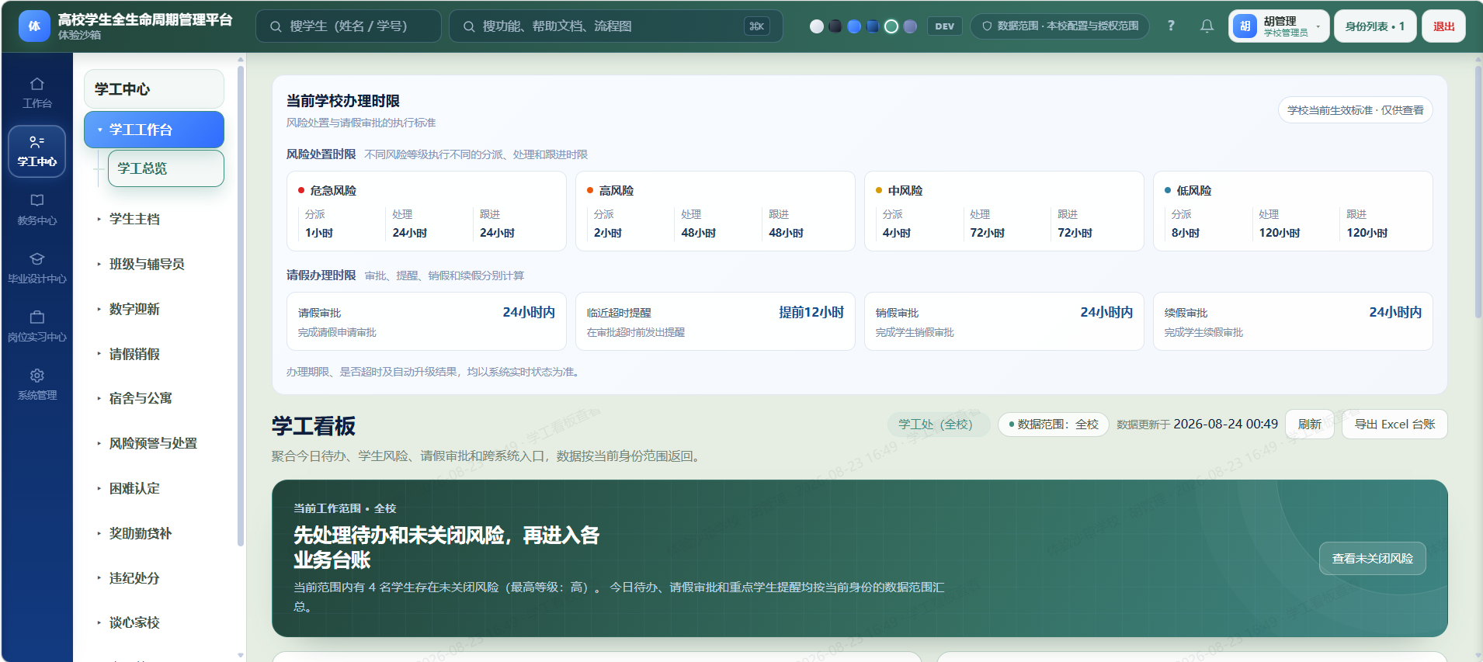This screenshot has height=662, width=1483.
Task: Select the bright blue round theme swatch
Action: click(854, 26)
